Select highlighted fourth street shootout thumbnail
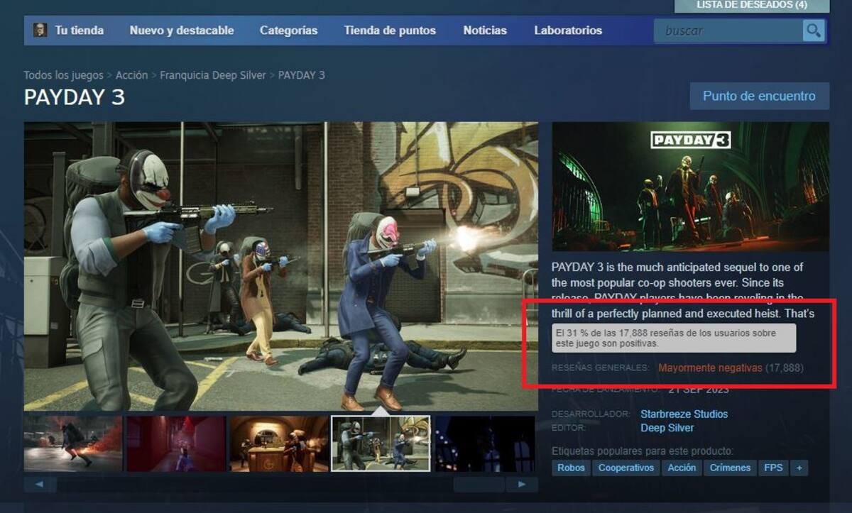 click(381, 443)
